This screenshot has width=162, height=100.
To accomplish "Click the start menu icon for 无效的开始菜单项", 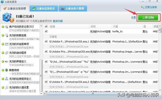I will point(7,44).
